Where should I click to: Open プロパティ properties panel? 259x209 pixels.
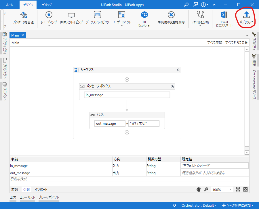pos(254,41)
